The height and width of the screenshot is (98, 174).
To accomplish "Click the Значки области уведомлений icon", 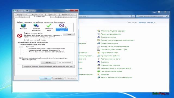I will [98, 46].
